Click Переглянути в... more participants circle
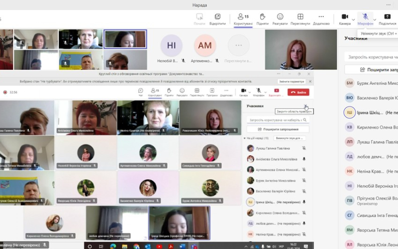Viewport: 398px width, 249px height. pos(238,45)
